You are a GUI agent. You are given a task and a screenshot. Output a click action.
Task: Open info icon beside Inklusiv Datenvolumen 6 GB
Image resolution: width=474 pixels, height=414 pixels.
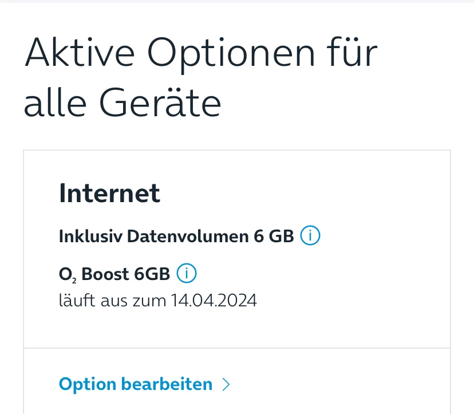[310, 236]
